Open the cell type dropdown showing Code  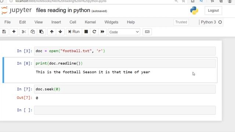(124, 32)
